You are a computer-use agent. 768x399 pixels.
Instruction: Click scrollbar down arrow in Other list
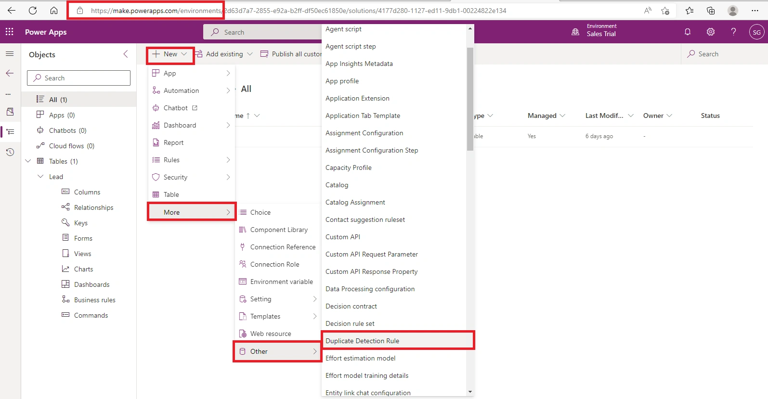(470, 392)
